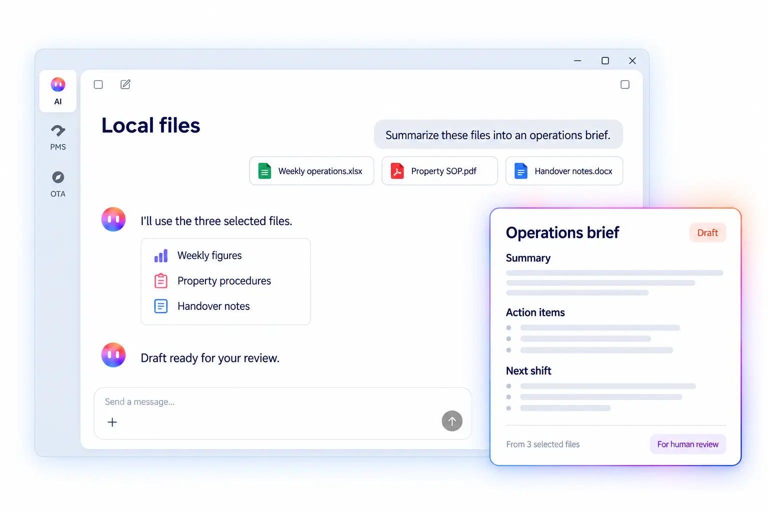The height and width of the screenshot is (512, 768).
Task: Click the Operations brief card title
Action: point(562,232)
